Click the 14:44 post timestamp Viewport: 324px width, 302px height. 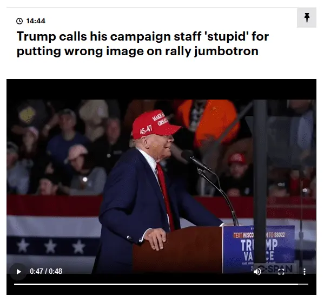coord(36,21)
